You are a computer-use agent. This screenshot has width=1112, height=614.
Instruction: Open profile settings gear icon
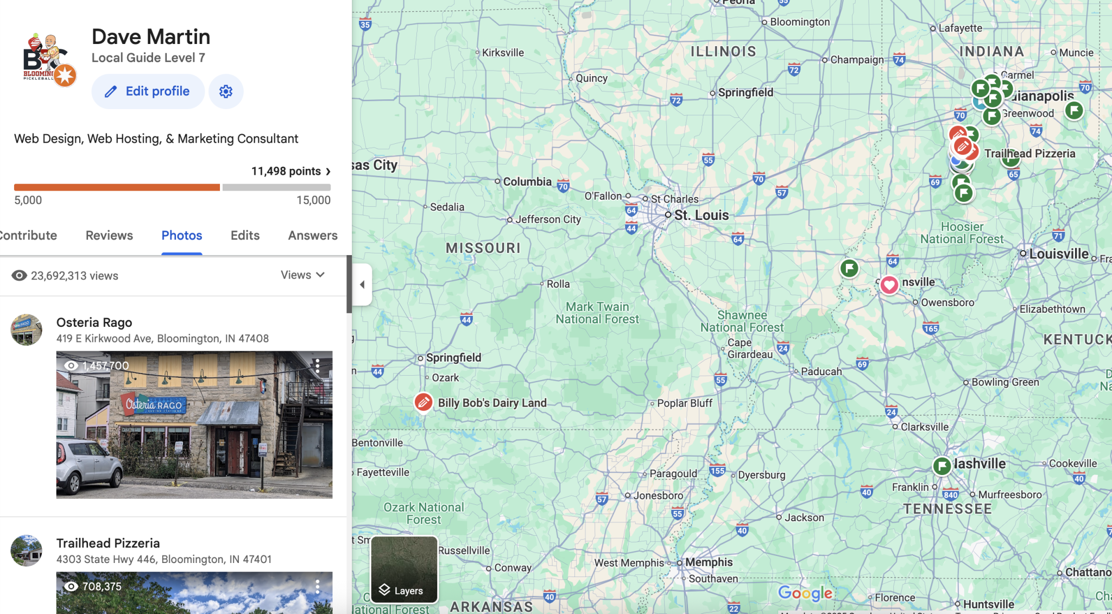coord(226,91)
